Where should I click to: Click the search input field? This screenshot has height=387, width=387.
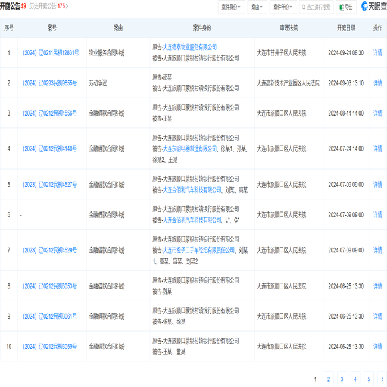point(316,7)
